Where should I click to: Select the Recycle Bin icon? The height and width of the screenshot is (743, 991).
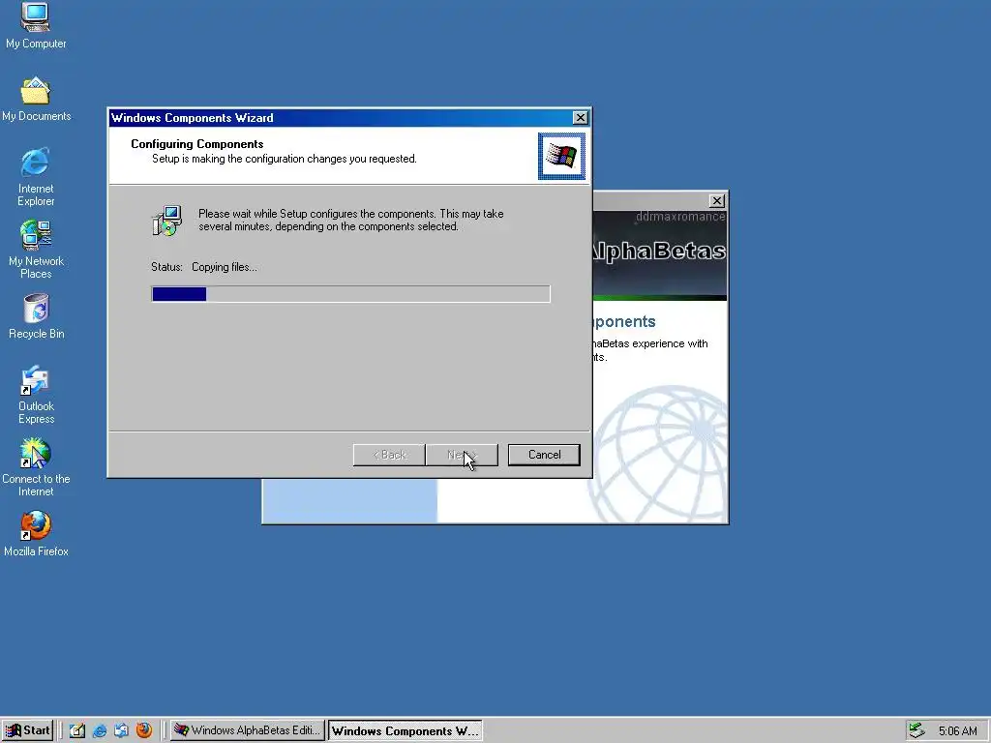coord(36,316)
